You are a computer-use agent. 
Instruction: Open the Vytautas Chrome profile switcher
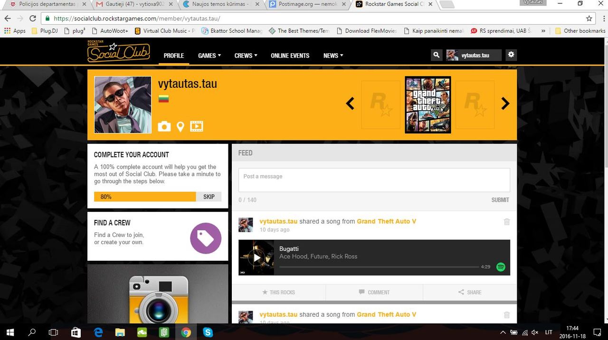tap(533, 3)
